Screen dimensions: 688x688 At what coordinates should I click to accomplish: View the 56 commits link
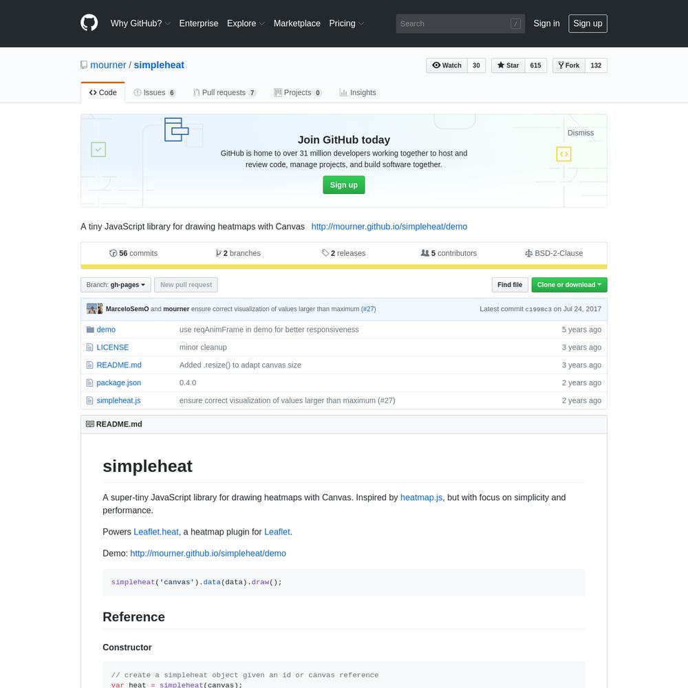pos(133,253)
